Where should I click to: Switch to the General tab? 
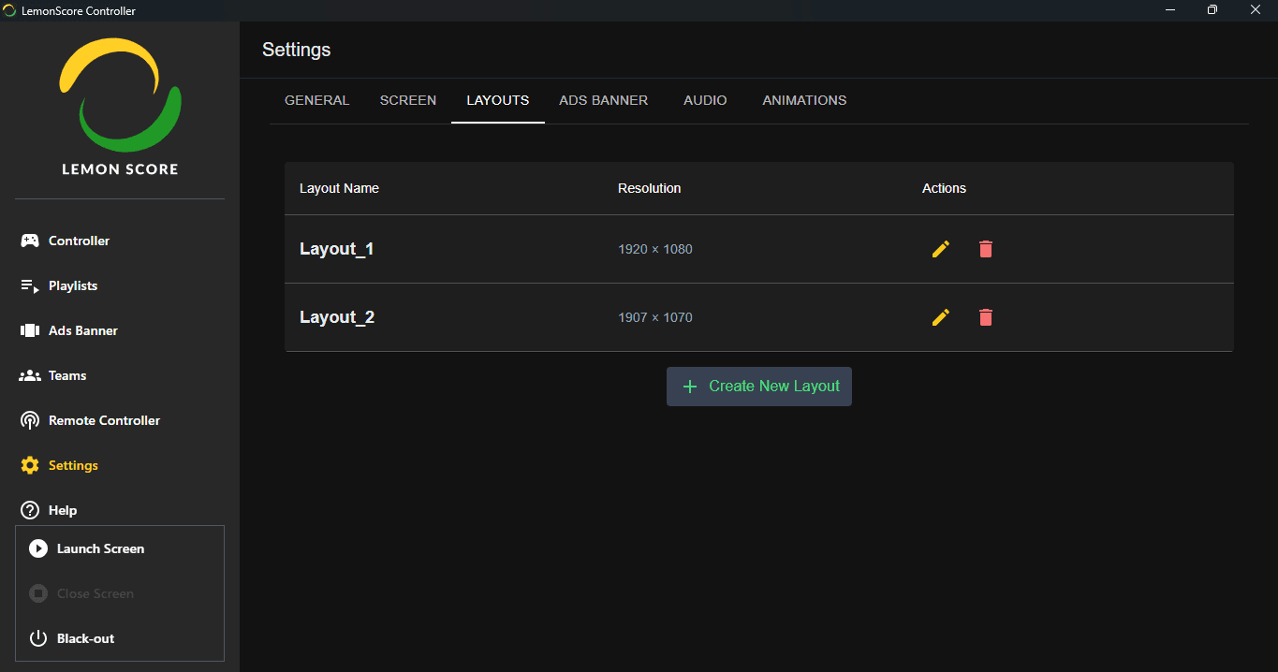(316, 100)
